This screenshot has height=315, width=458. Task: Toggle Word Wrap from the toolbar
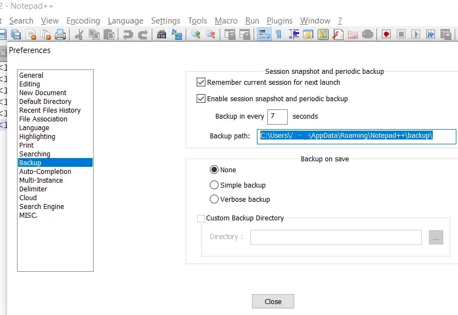tap(264, 34)
